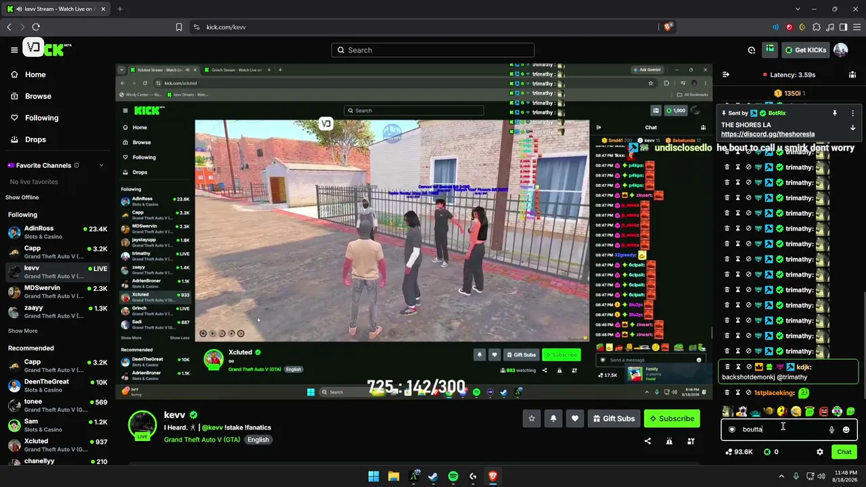The width and height of the screenshot is (866, 487).
Task: Open Steam from the taskbar
Action: [x=433, y=476]
